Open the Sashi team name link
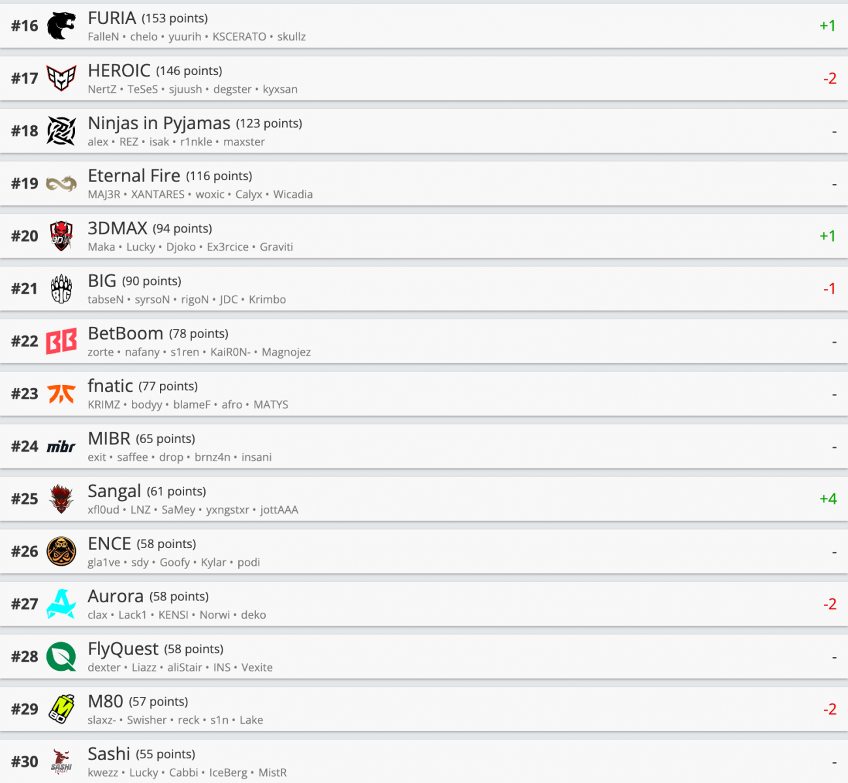This screenshot has width=848, height=783. (109, 754)
